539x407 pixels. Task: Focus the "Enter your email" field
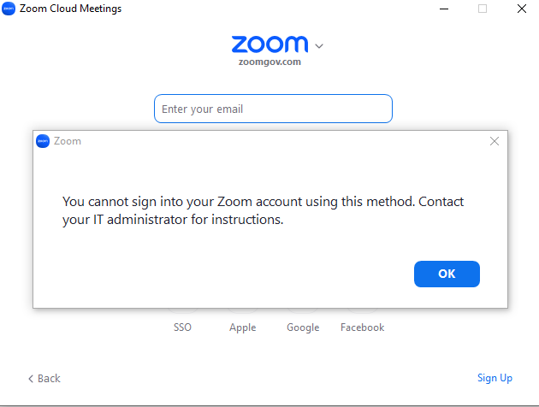point(273,109)
